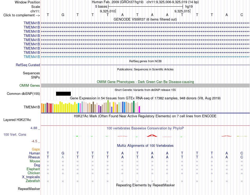Click base C in the reference sequence row
Viewport: 250px width, 195px height.
point(242,15)
